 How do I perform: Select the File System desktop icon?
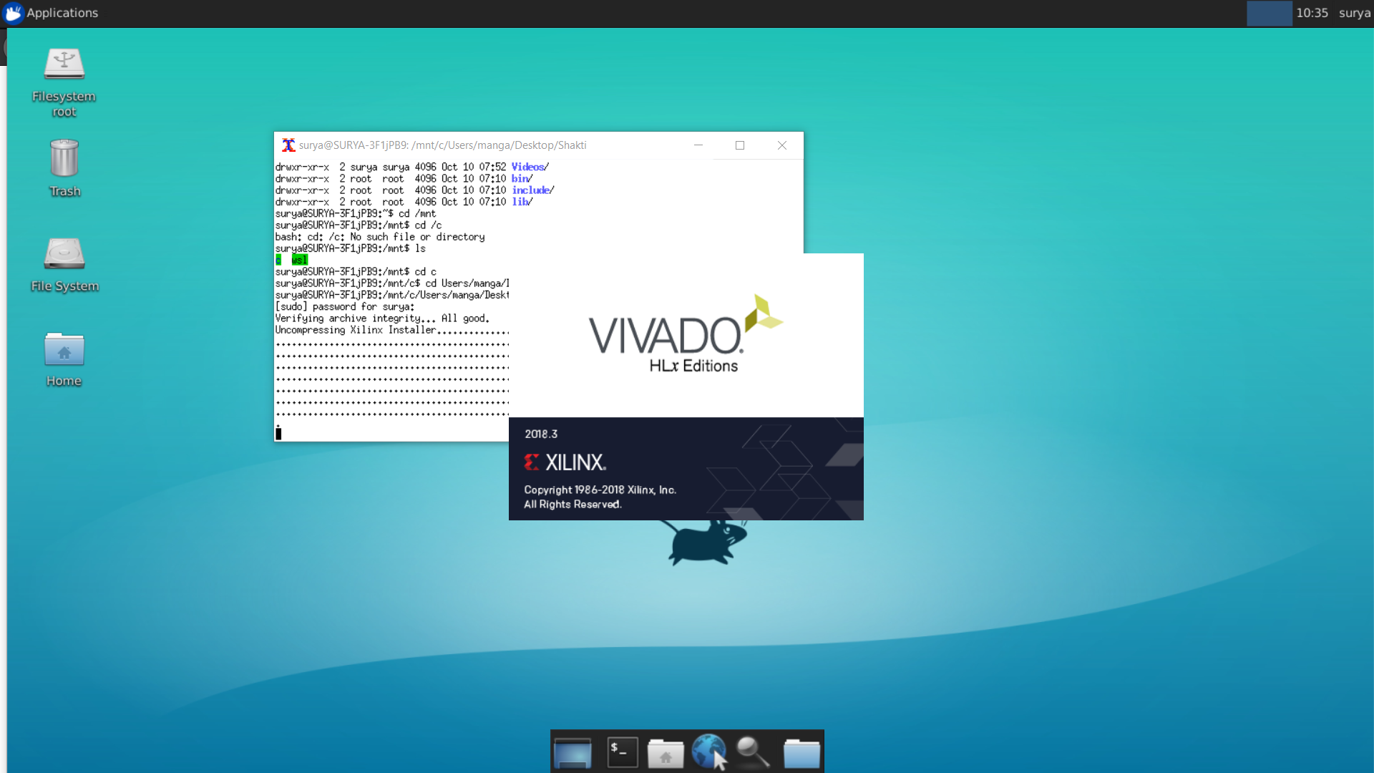pos(64,264)
